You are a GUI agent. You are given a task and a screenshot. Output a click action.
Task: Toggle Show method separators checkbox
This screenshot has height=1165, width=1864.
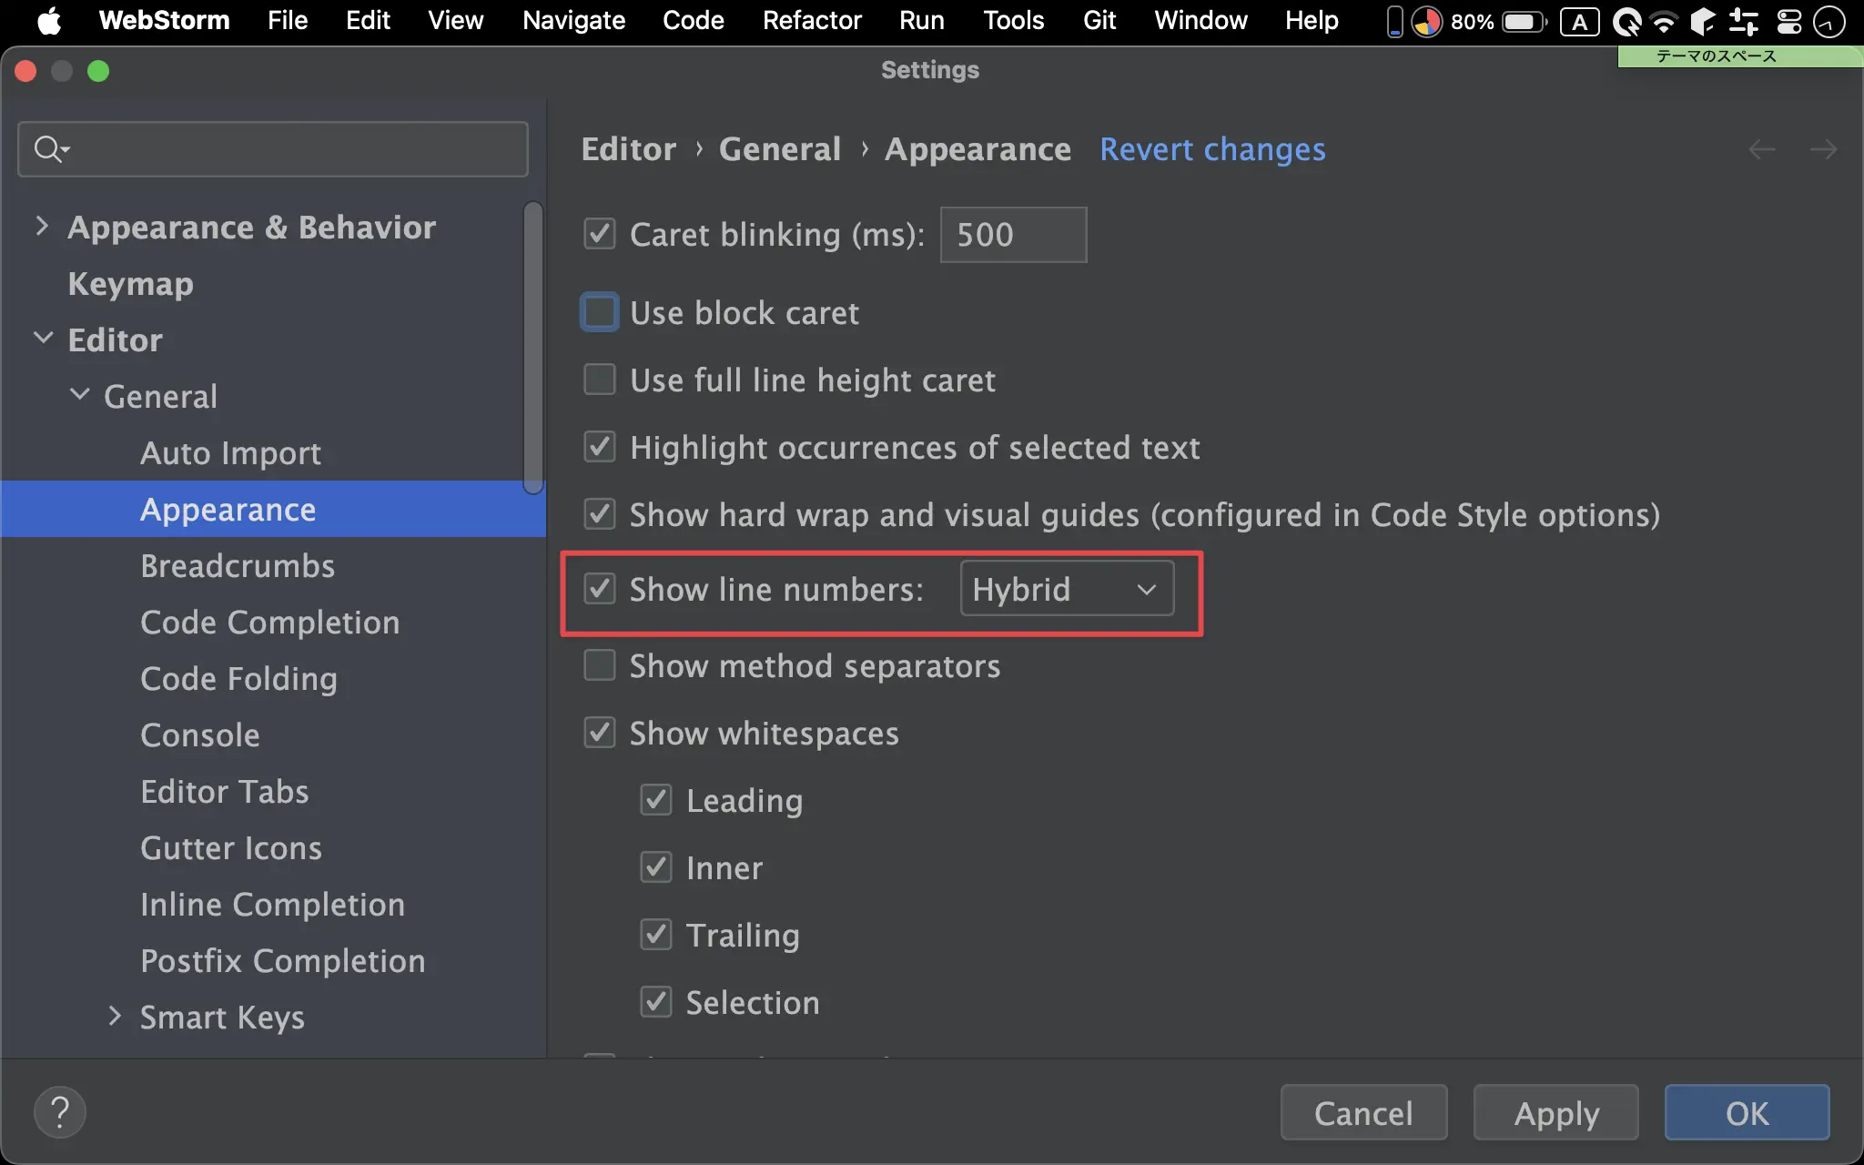[x=600, y=665]
